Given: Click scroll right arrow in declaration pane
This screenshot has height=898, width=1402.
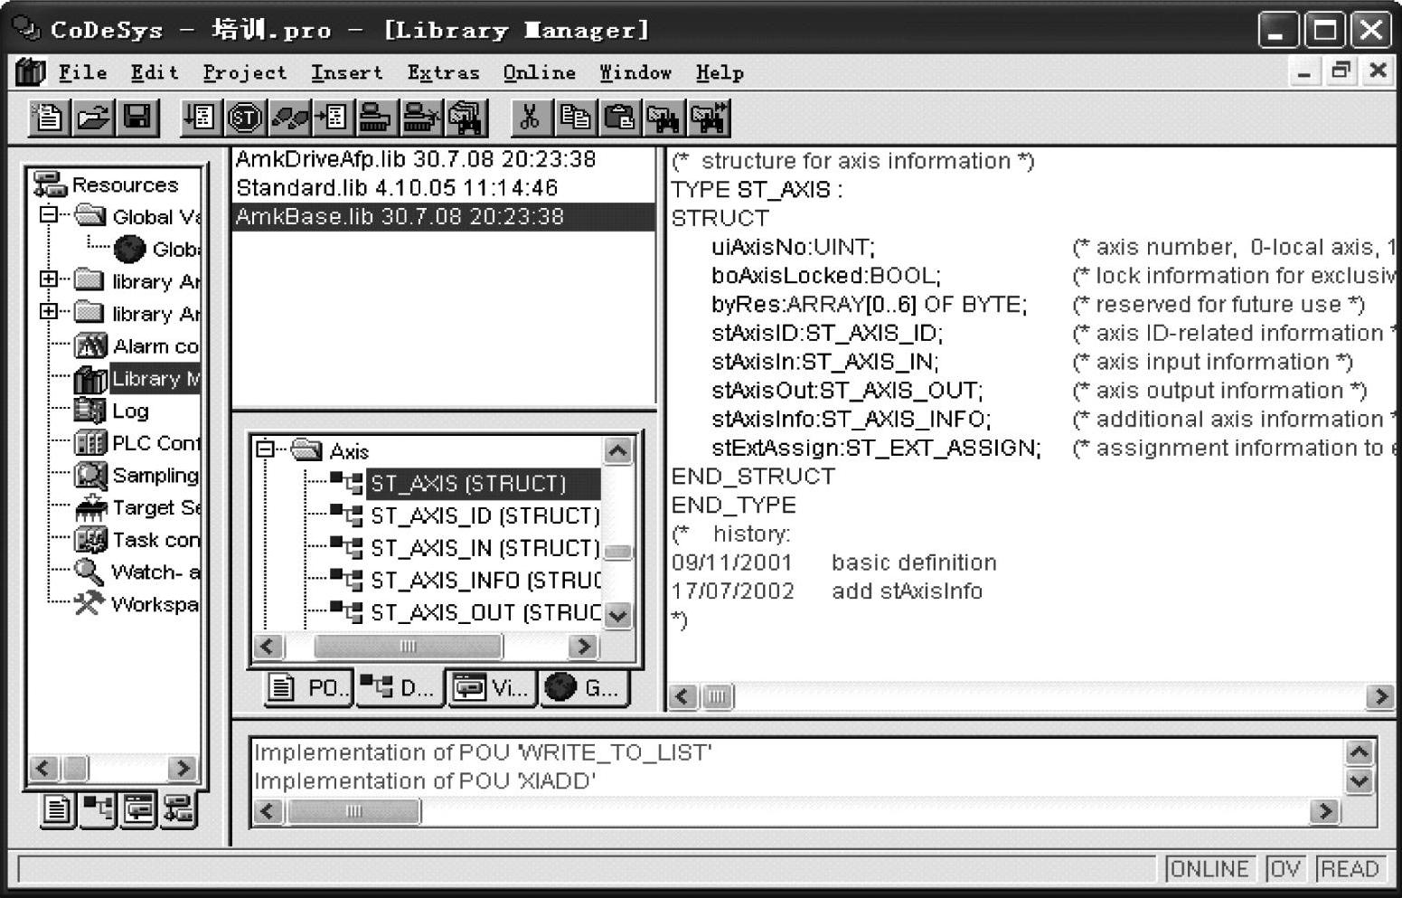Looking at the screenshot, I should click(x=1379, y=696).
